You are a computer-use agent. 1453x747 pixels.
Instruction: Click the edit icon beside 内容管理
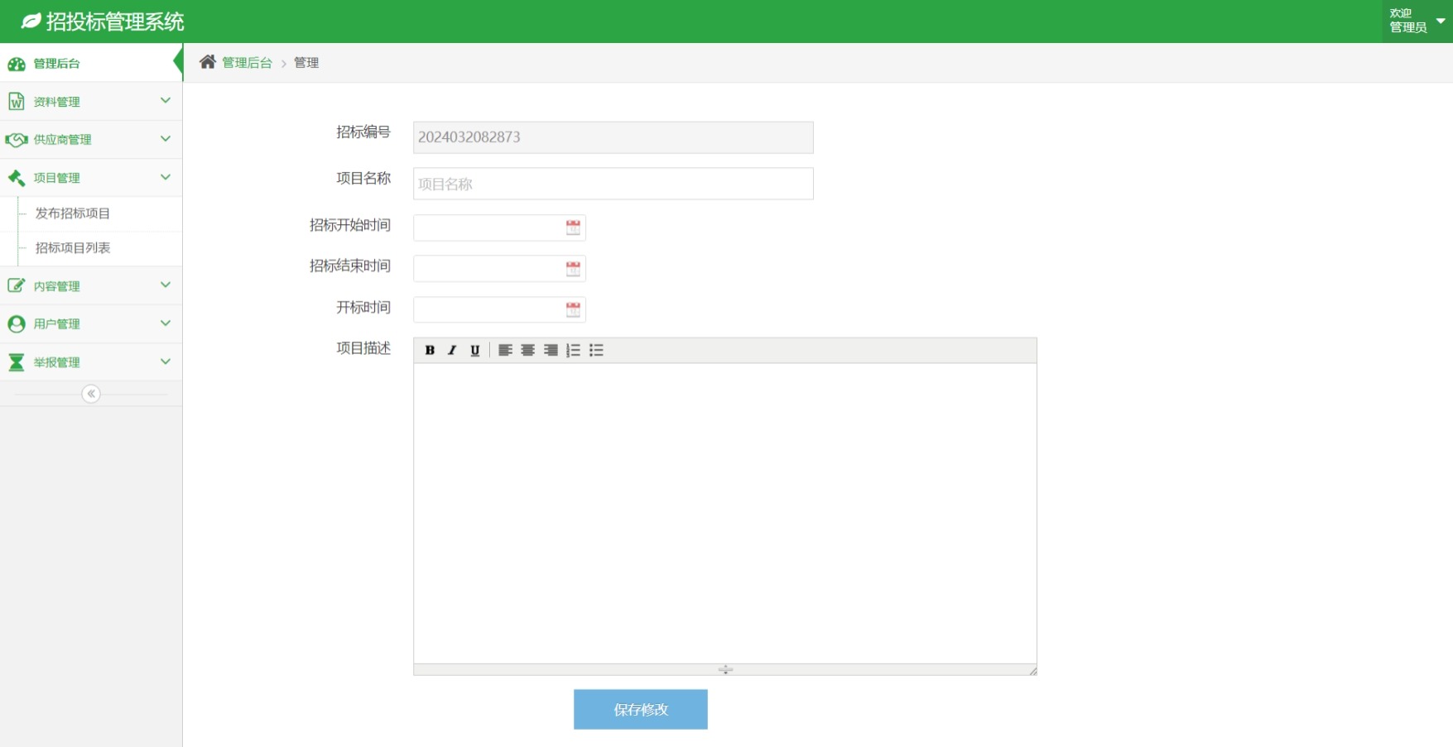tap(16, 285)
